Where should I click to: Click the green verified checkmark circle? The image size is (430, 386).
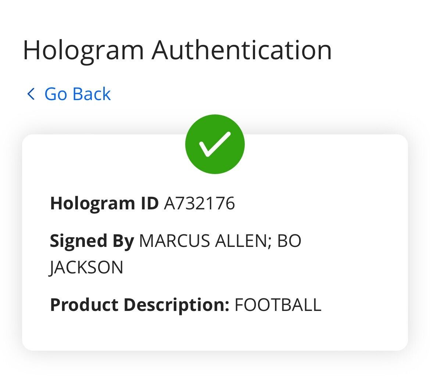(215, 144)
